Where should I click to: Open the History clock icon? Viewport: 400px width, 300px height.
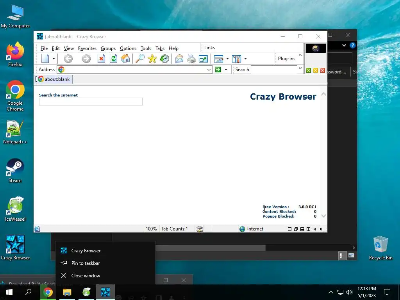click(164, 59)
